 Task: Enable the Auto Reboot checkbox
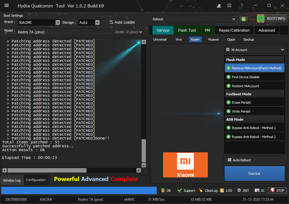coord(230,160)
